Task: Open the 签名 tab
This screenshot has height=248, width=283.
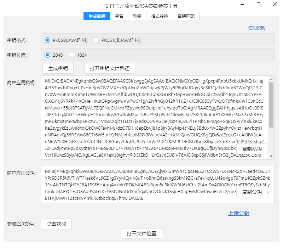Action: [119, 16]
